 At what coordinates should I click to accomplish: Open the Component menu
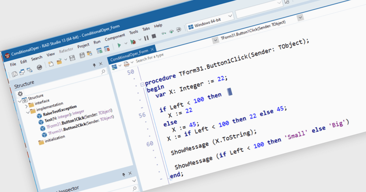(115, 37)
